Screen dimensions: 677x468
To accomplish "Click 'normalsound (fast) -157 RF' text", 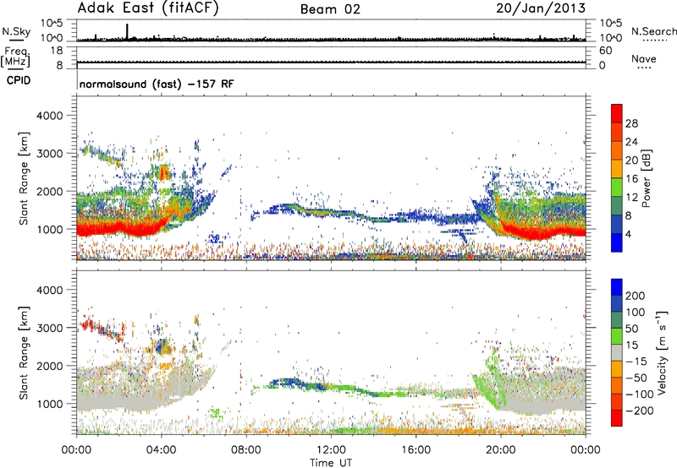I will pyautogui.click(x=157, y=84).
